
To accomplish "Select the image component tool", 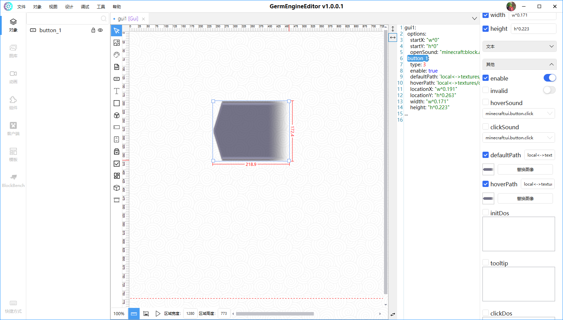I will [116, 43].
